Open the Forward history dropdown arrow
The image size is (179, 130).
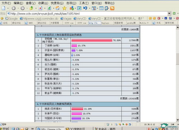(27, 8)
